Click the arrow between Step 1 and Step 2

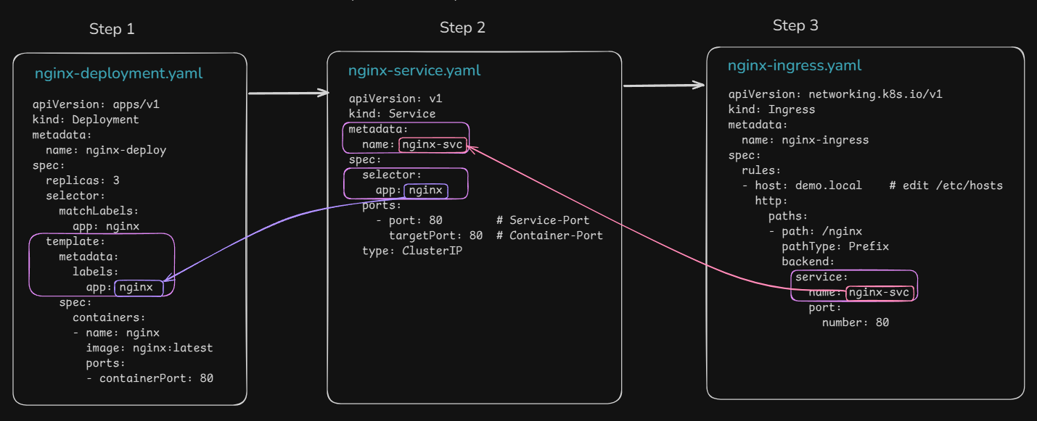(x=287, y=93)
